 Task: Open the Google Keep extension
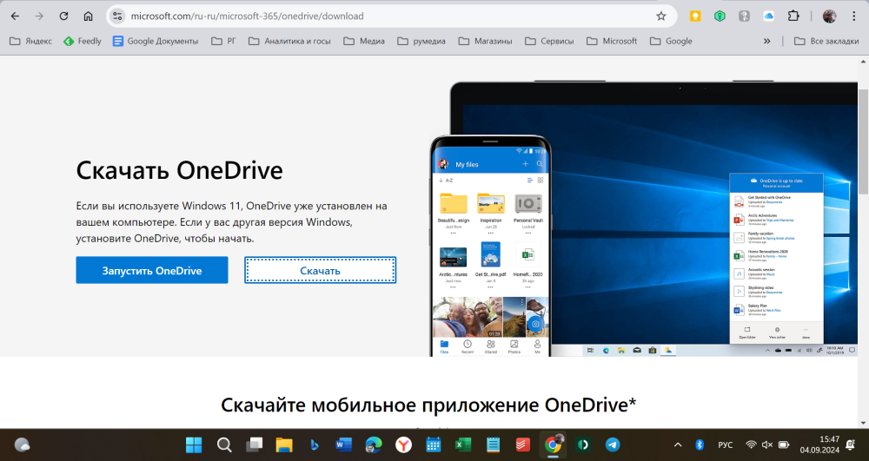[695, 16]
